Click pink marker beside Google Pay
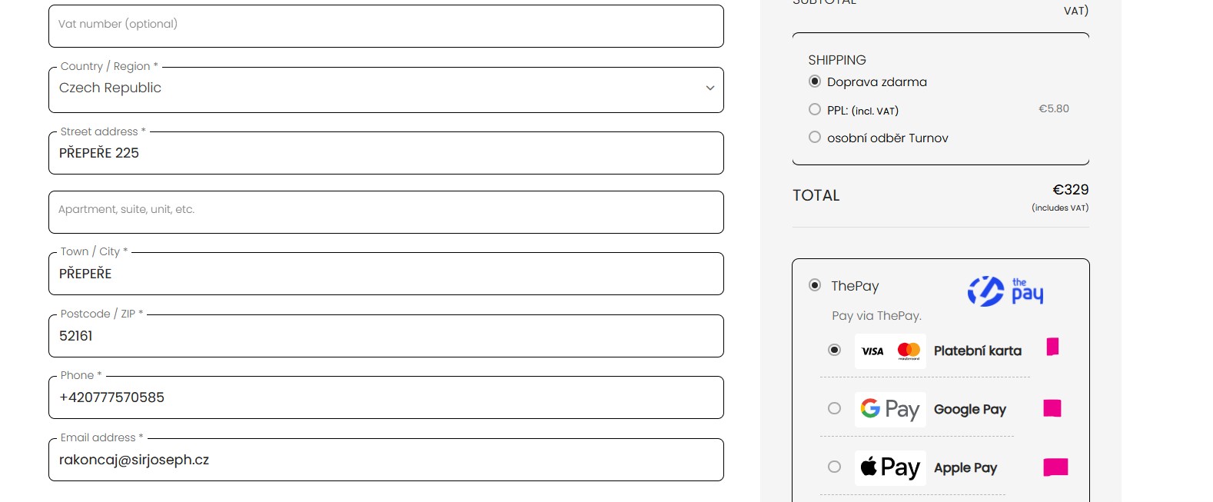The width and height of the screenshot is (1213, 502). tap(1052, 408)
